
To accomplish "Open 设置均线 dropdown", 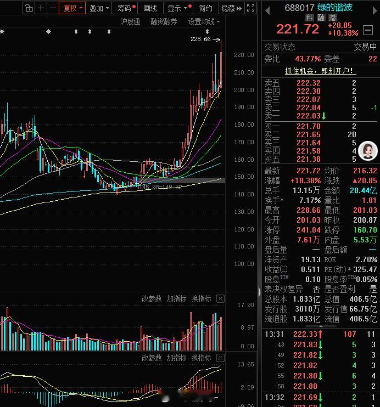I will pyautogui.click(x=204, y=21).
